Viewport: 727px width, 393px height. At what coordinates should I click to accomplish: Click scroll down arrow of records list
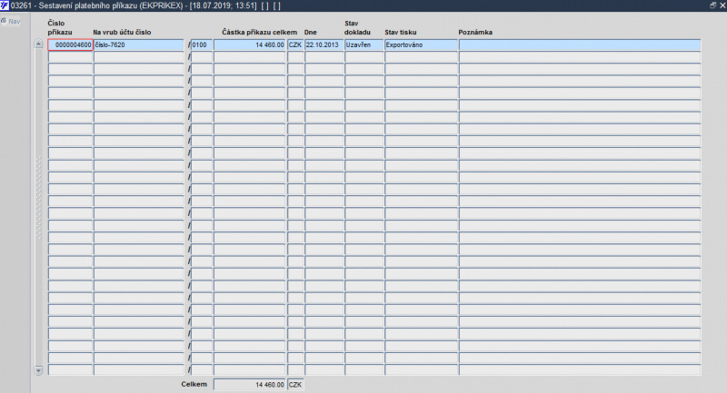(x=38, y=370)
